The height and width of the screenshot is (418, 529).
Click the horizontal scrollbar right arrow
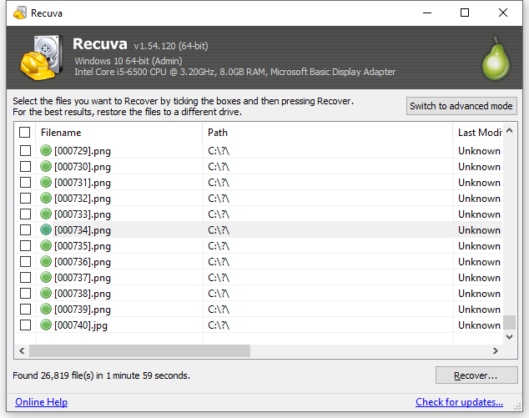[496, 350]
